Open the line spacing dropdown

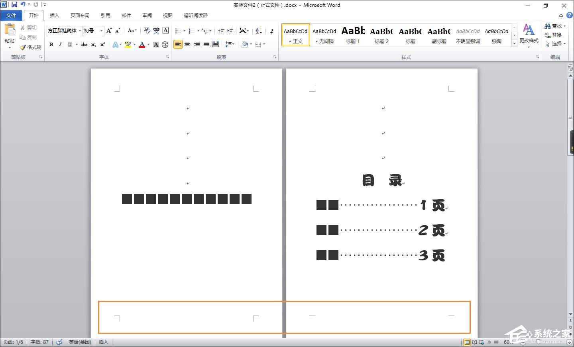click(230, 44)
